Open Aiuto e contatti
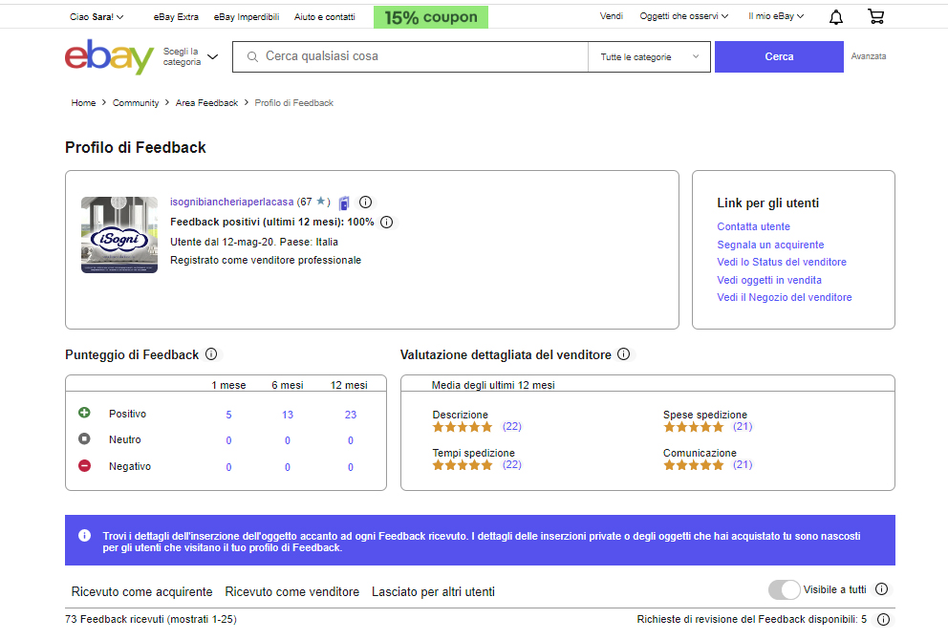Screen dimensions: 948x640 tap(325, 17)
